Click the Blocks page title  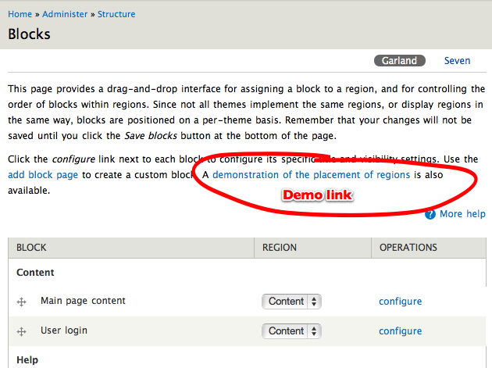[x=29, y=34]
